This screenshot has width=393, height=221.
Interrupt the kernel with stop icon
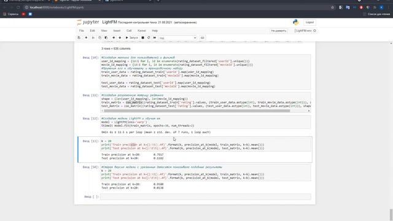(143, 38)
